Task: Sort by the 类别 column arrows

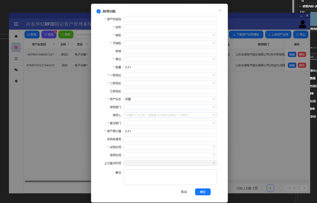Action: [87, 44]
